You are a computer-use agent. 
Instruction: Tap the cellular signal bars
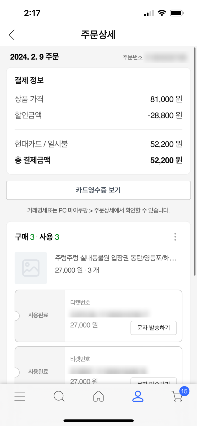[x=149, y=13]
